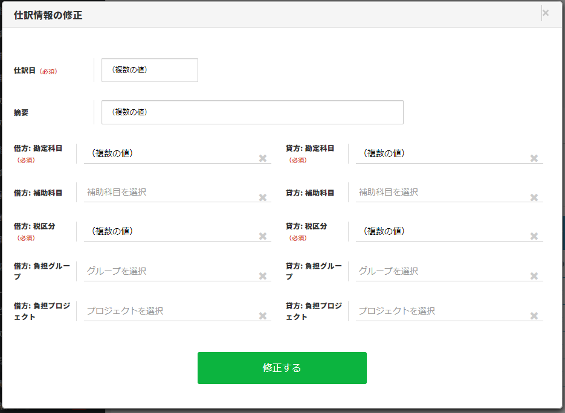This screenshot has height=413, width=565.
Task: Click the X icon for 借方 補助科目
Action: click(263, 197)
